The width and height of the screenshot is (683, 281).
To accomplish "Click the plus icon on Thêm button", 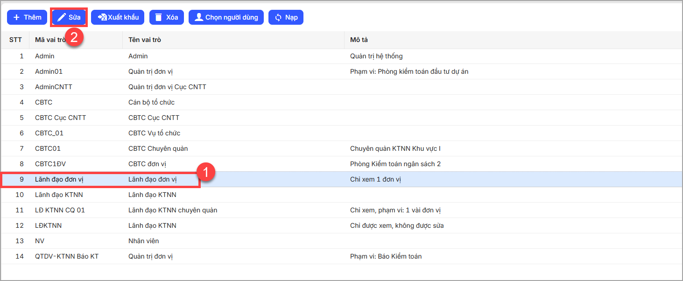I will (16, 18).
